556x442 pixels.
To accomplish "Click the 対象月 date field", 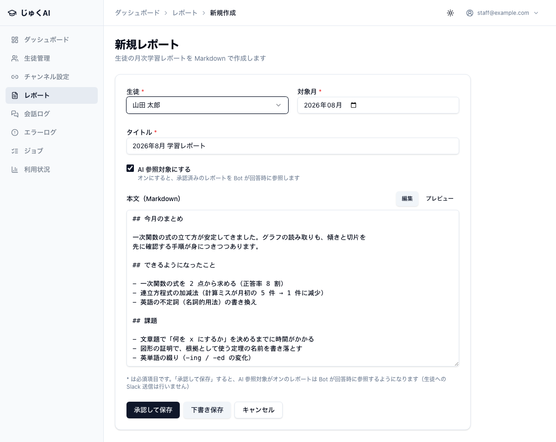I will point(378,105).
